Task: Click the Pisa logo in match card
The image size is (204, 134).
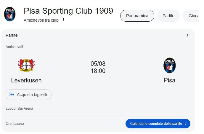Action: tap(170, 66)
